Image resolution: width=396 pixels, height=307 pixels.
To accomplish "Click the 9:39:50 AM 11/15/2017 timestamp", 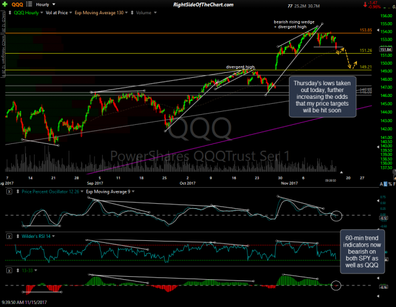I will click(24, 302).
